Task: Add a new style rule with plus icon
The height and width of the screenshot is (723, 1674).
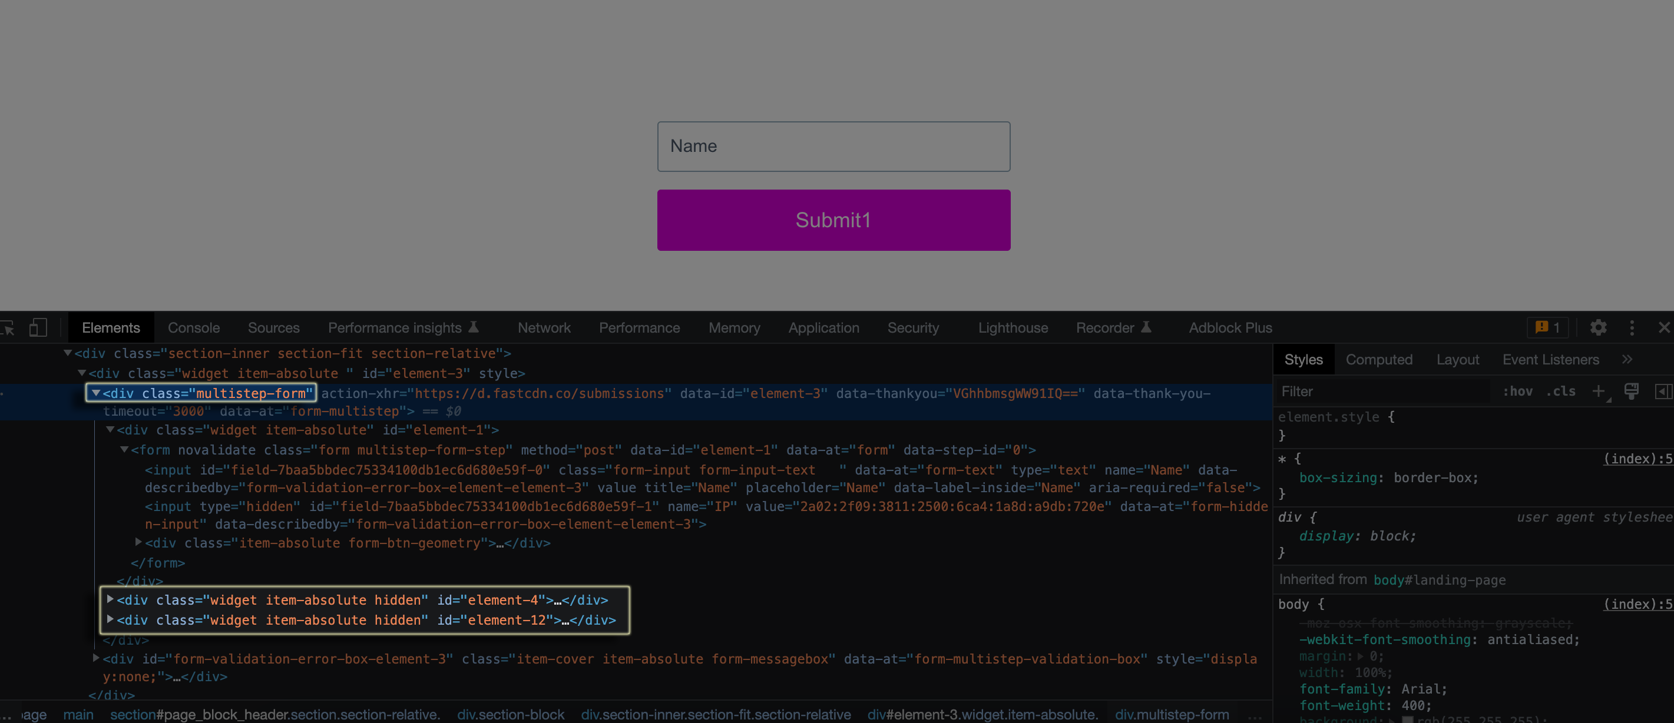Action: (1599, 391)
